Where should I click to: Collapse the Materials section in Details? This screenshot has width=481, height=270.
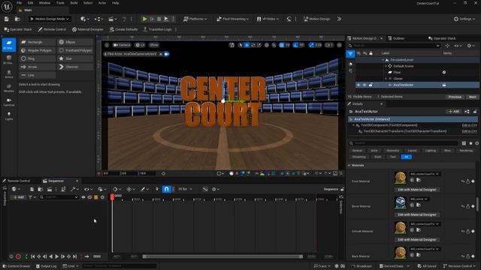[x=349, y=165]
